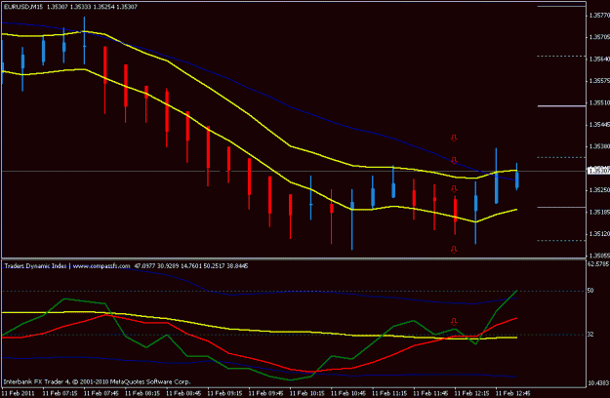Click the 1.35705 price axis label
The height and width of the screenshot is (398, 610).
click(599, 37)
